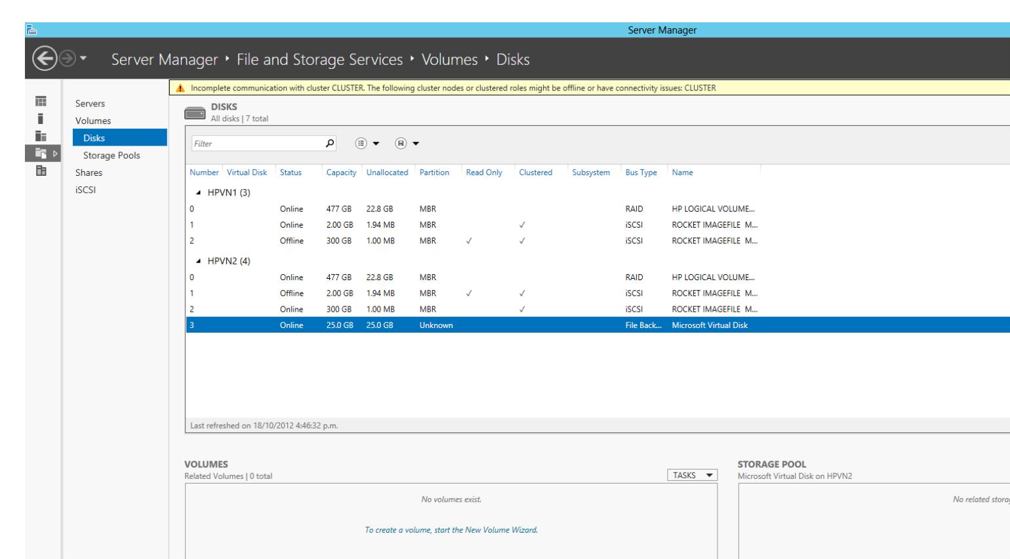Go to Servers in navigation pane
1010x559 pixels.
90,104
